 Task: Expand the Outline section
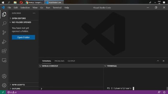tap(23, 89)
